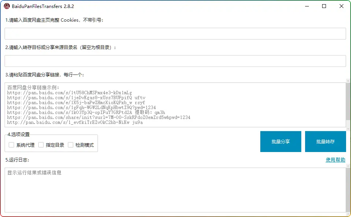The width and height of the screenshot is (351, 217).
Task: Maximize the BaiduPanFilesTransfers window
Action: click(324, 6)
